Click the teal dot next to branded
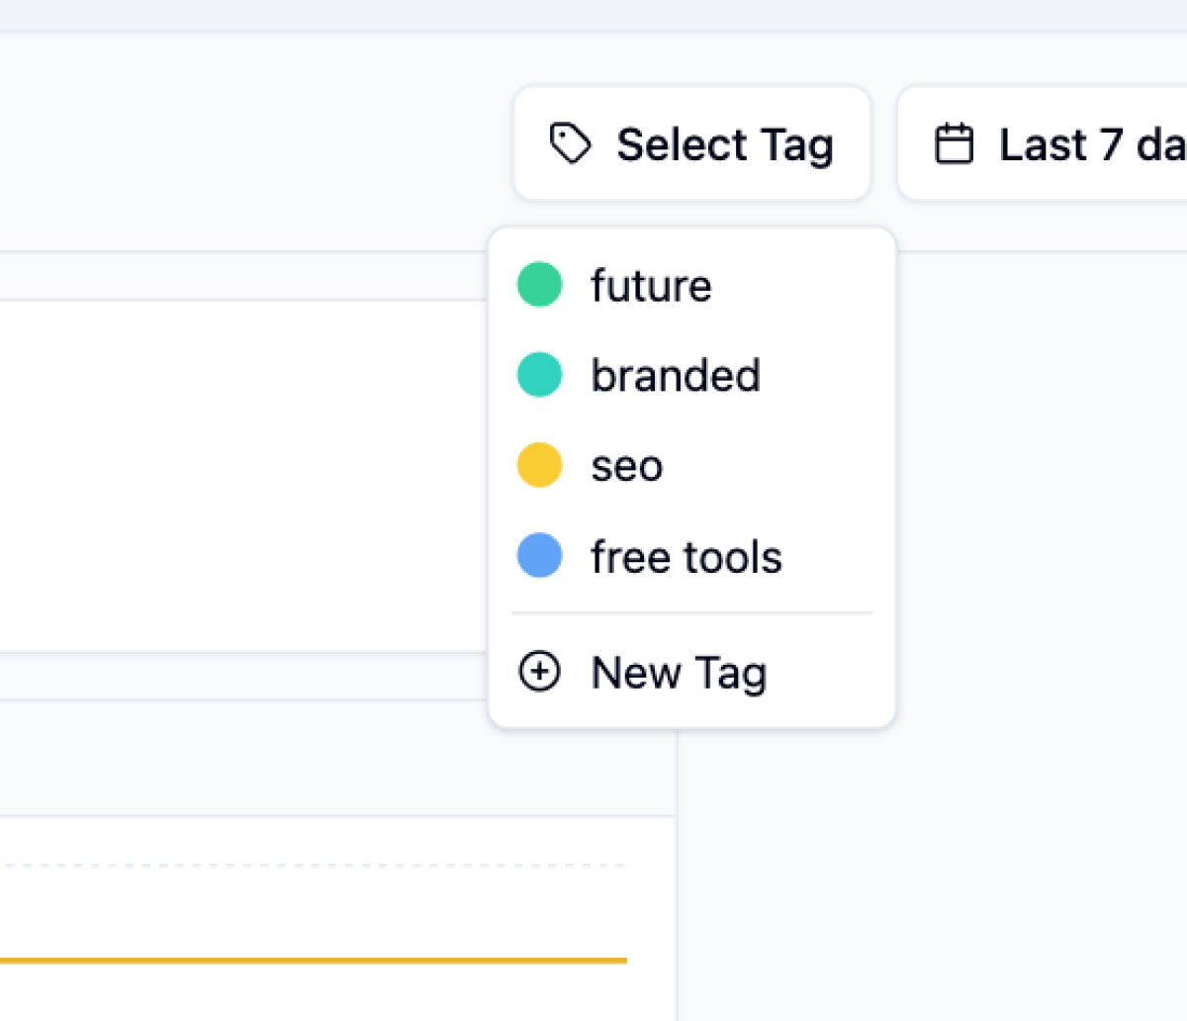Image resolution: width=1187 pixels, height=1021 pixels. click(x=539, y=375)
